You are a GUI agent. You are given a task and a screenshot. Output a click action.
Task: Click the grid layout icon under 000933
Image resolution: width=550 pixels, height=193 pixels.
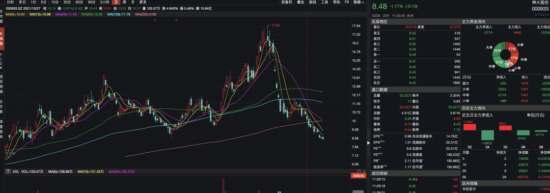[x=547, y=15]
